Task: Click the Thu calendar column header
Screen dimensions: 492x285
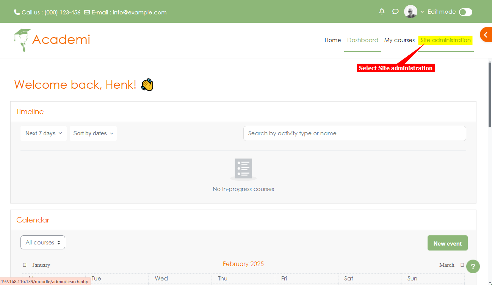Action: coord(223,279)
